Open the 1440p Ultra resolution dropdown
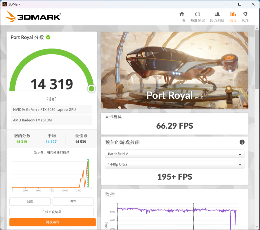 174,164
